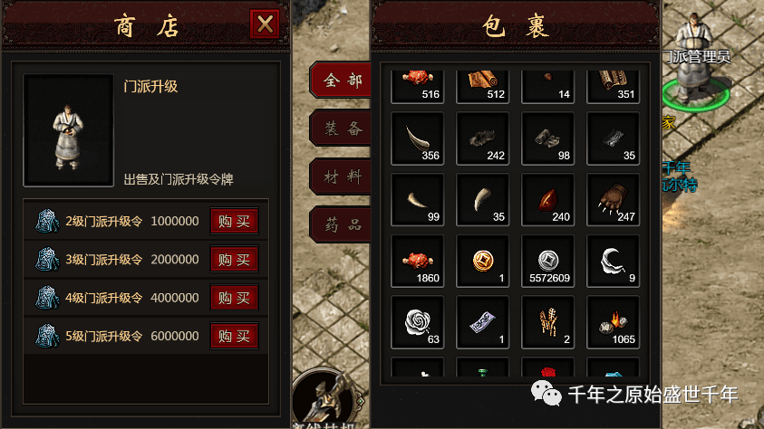Show the 药品 inventory tab
This screenshot has height=429, width=764.
click(341, 224)
